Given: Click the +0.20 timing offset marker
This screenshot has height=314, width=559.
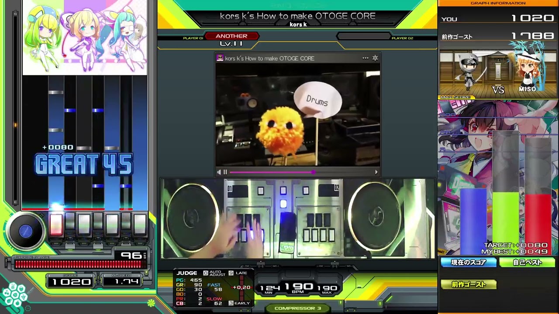Looking at the screenshot, I should click(x=242, y=287).
